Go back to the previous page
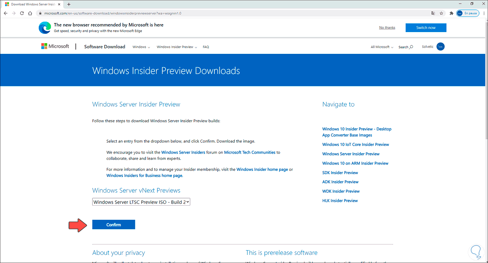Image resolution: width=488 pixels, height=263 pixels. (6, 13)
